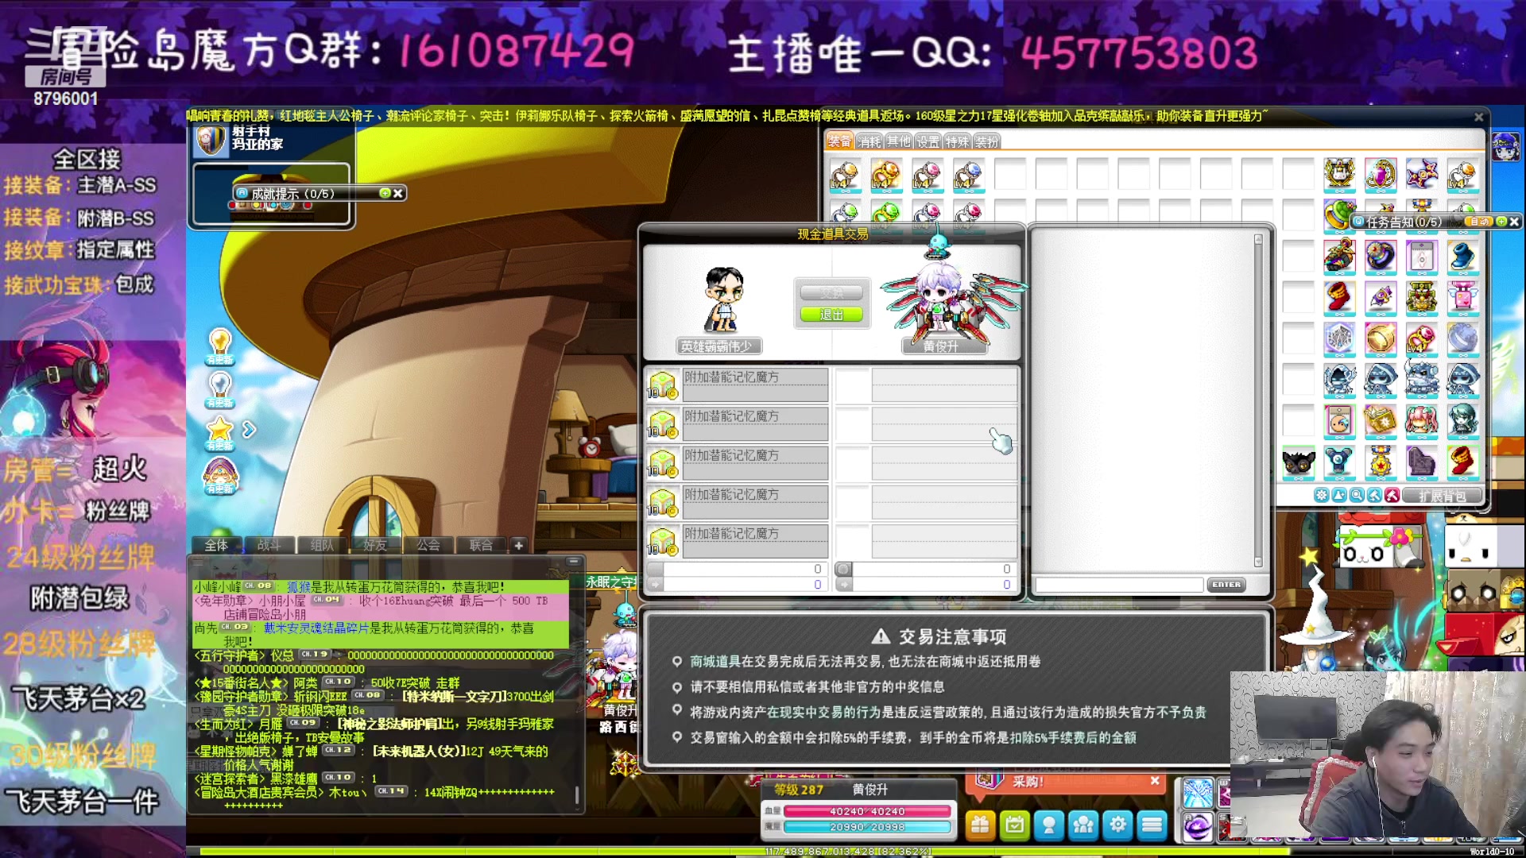1526x858 pixels.
Task: Click the trade chat scrollbar
Action: click(x=1258, y=401)
